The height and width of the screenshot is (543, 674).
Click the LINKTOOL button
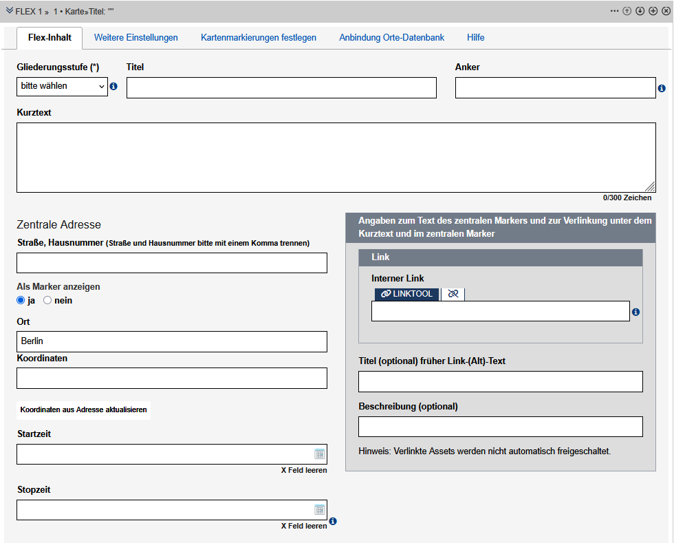[407, 294]
